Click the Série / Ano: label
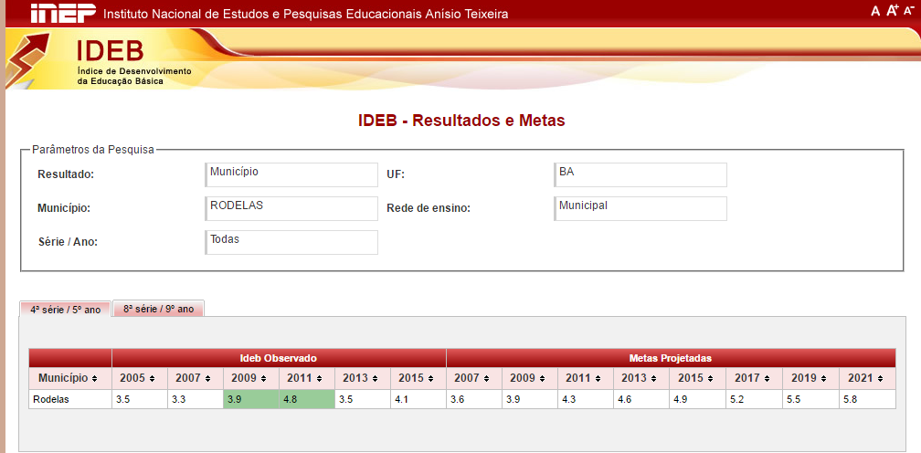The height and width of the screenshot is (453, 921). 68,241
